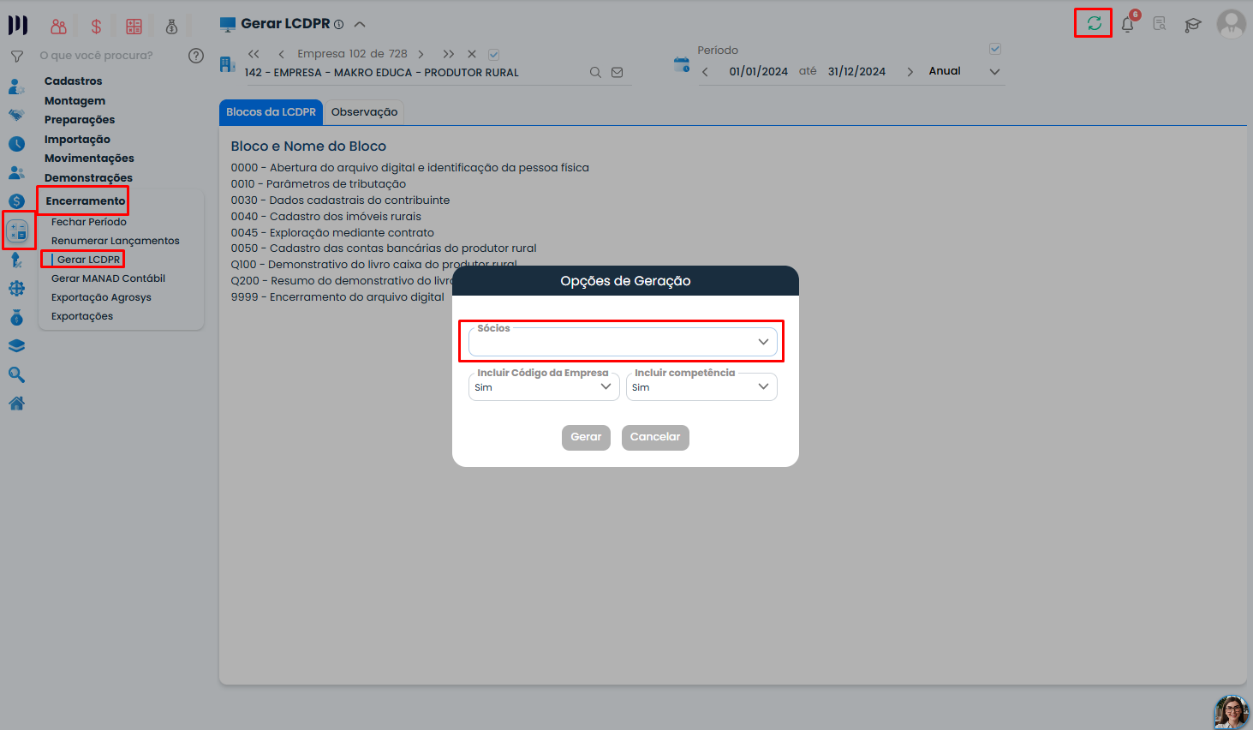The height and width of the screenshot is (730, 1253).
Task: Click the Gerar button
Action: pos(586,437)
